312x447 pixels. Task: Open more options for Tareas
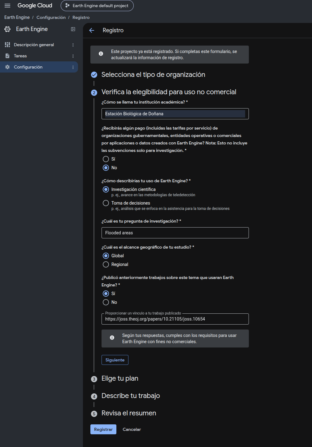coord(73,56)
